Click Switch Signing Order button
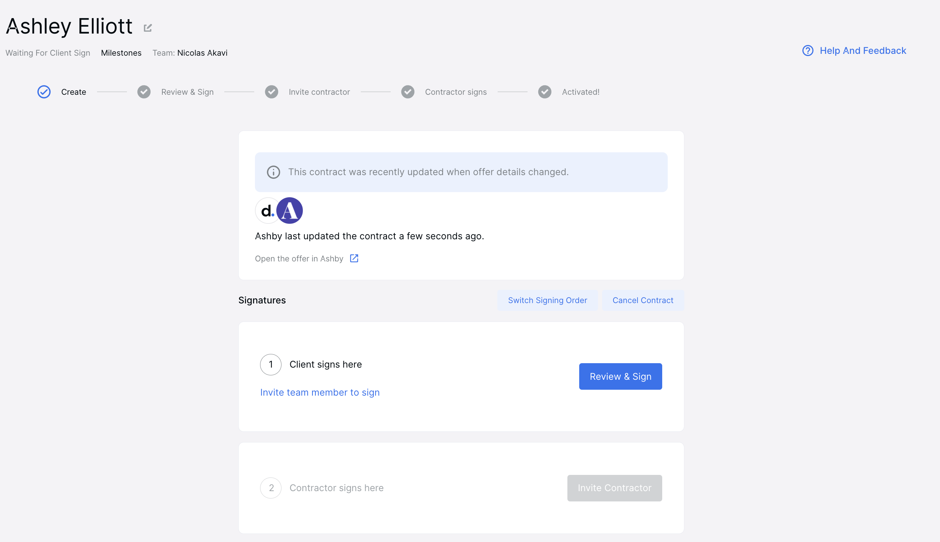940x542 pixels. [547, 300]
